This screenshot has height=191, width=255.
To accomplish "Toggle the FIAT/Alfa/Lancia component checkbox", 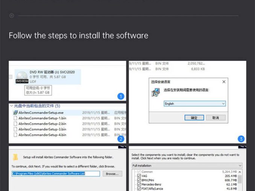I will (139, 189).
